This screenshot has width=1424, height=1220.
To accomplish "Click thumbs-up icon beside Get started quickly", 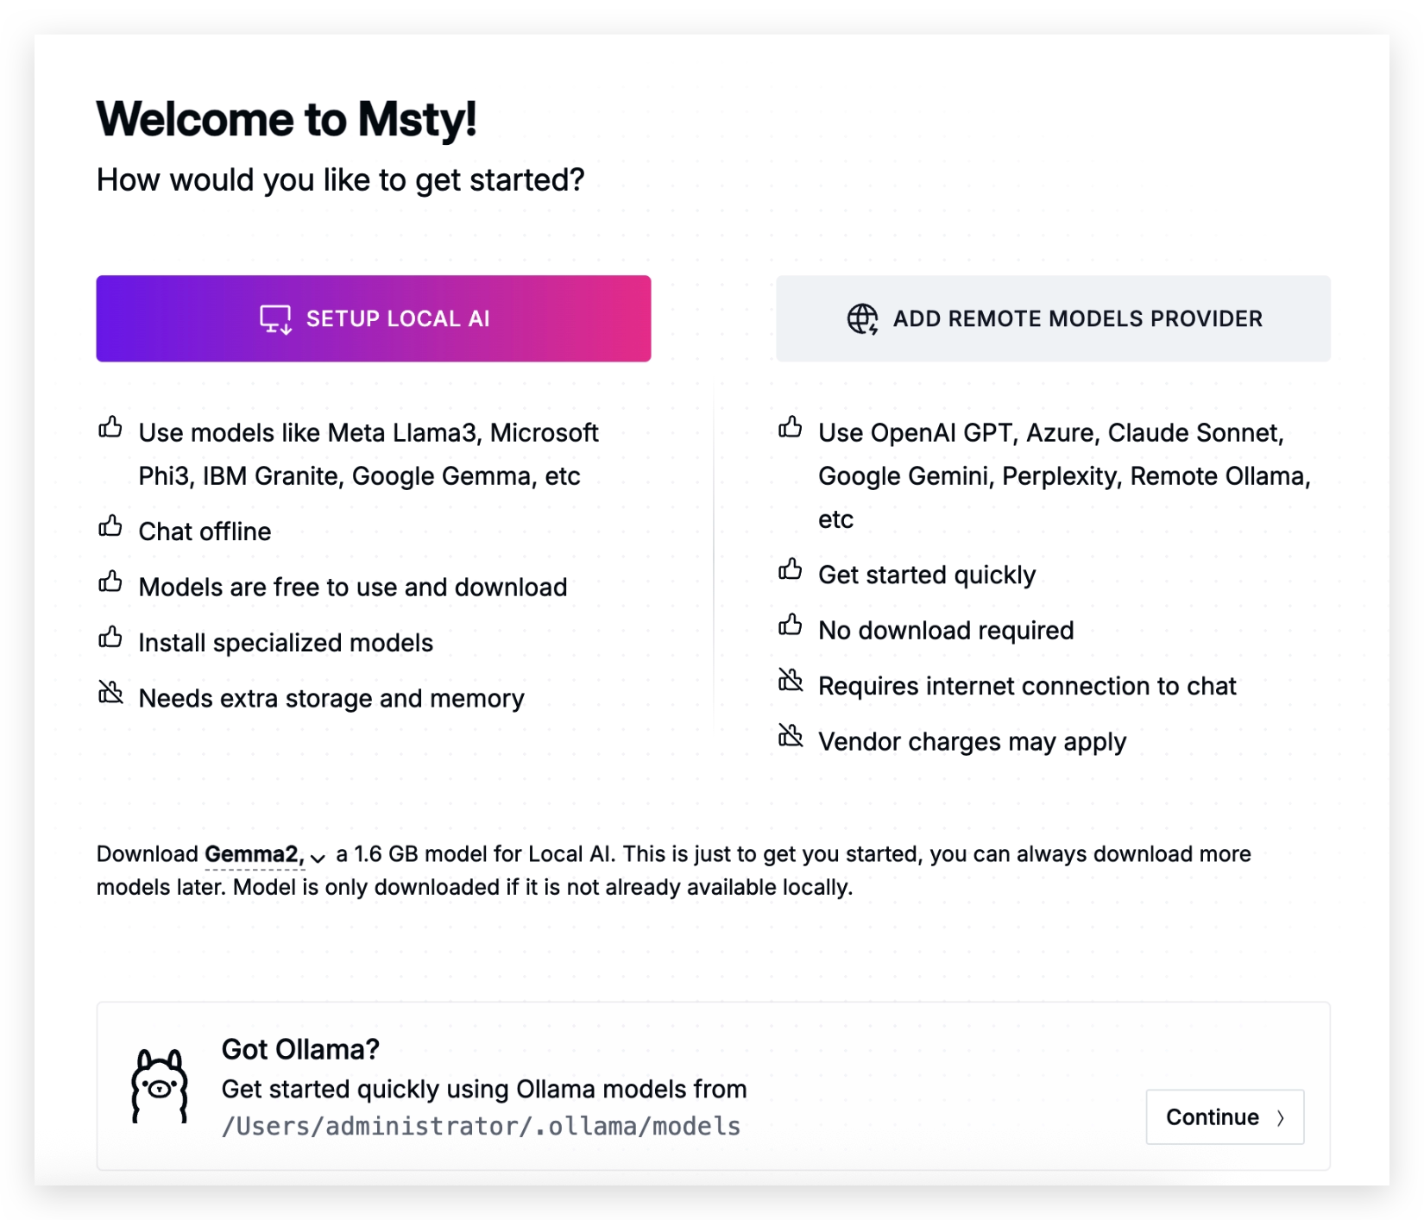I will tap(791, 569).
